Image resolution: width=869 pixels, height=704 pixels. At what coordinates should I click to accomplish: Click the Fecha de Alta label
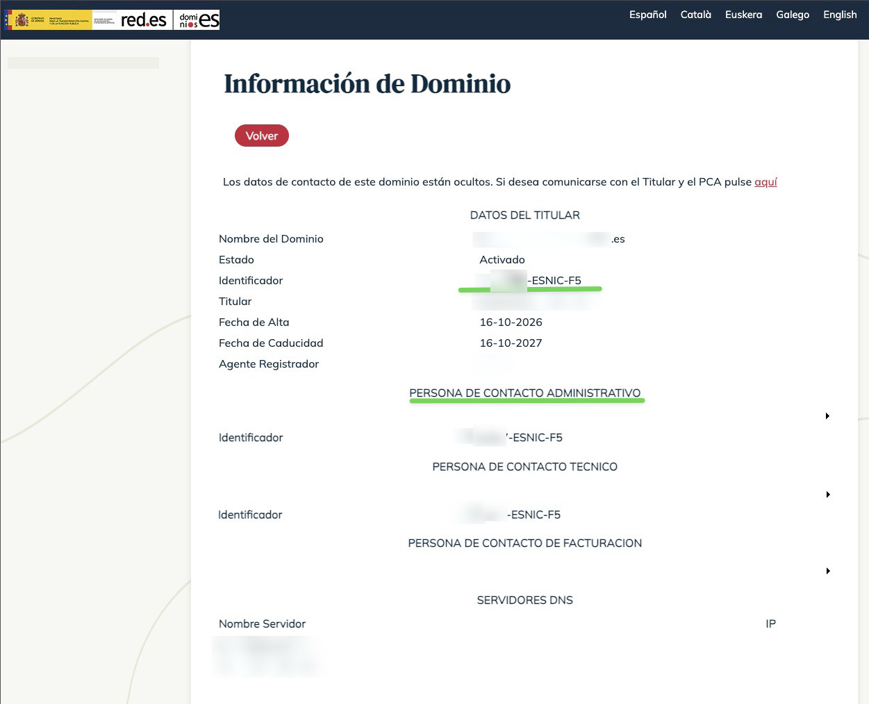click(x=254, y=322)
